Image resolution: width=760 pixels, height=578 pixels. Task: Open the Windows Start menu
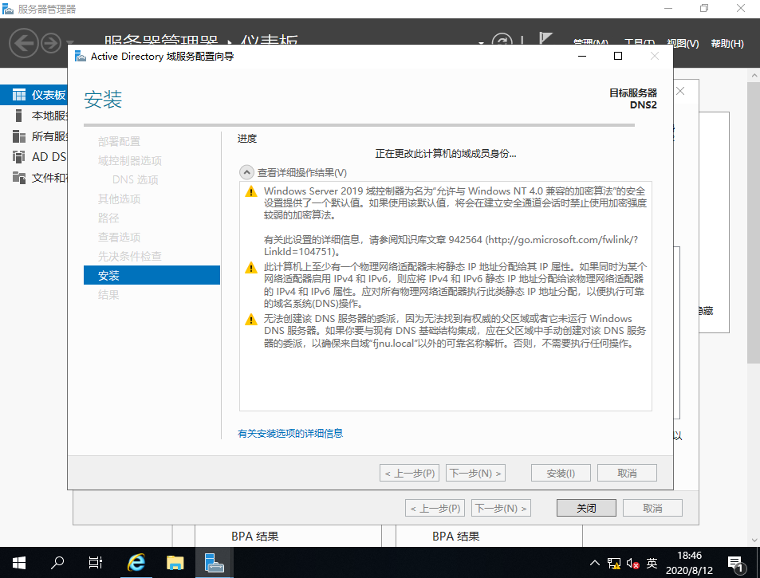click(x=18, y=563)
